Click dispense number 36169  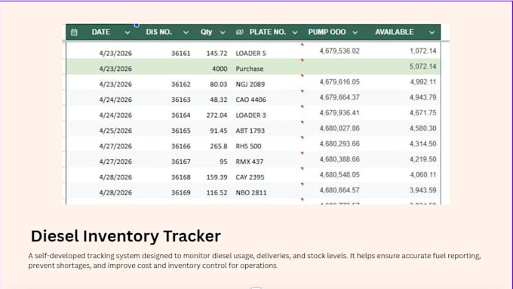[x=181, y=192]
